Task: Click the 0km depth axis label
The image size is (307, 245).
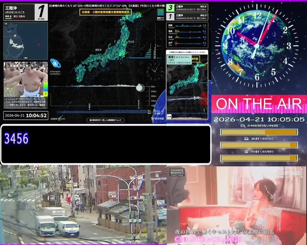Action: [x=153, y=87]
